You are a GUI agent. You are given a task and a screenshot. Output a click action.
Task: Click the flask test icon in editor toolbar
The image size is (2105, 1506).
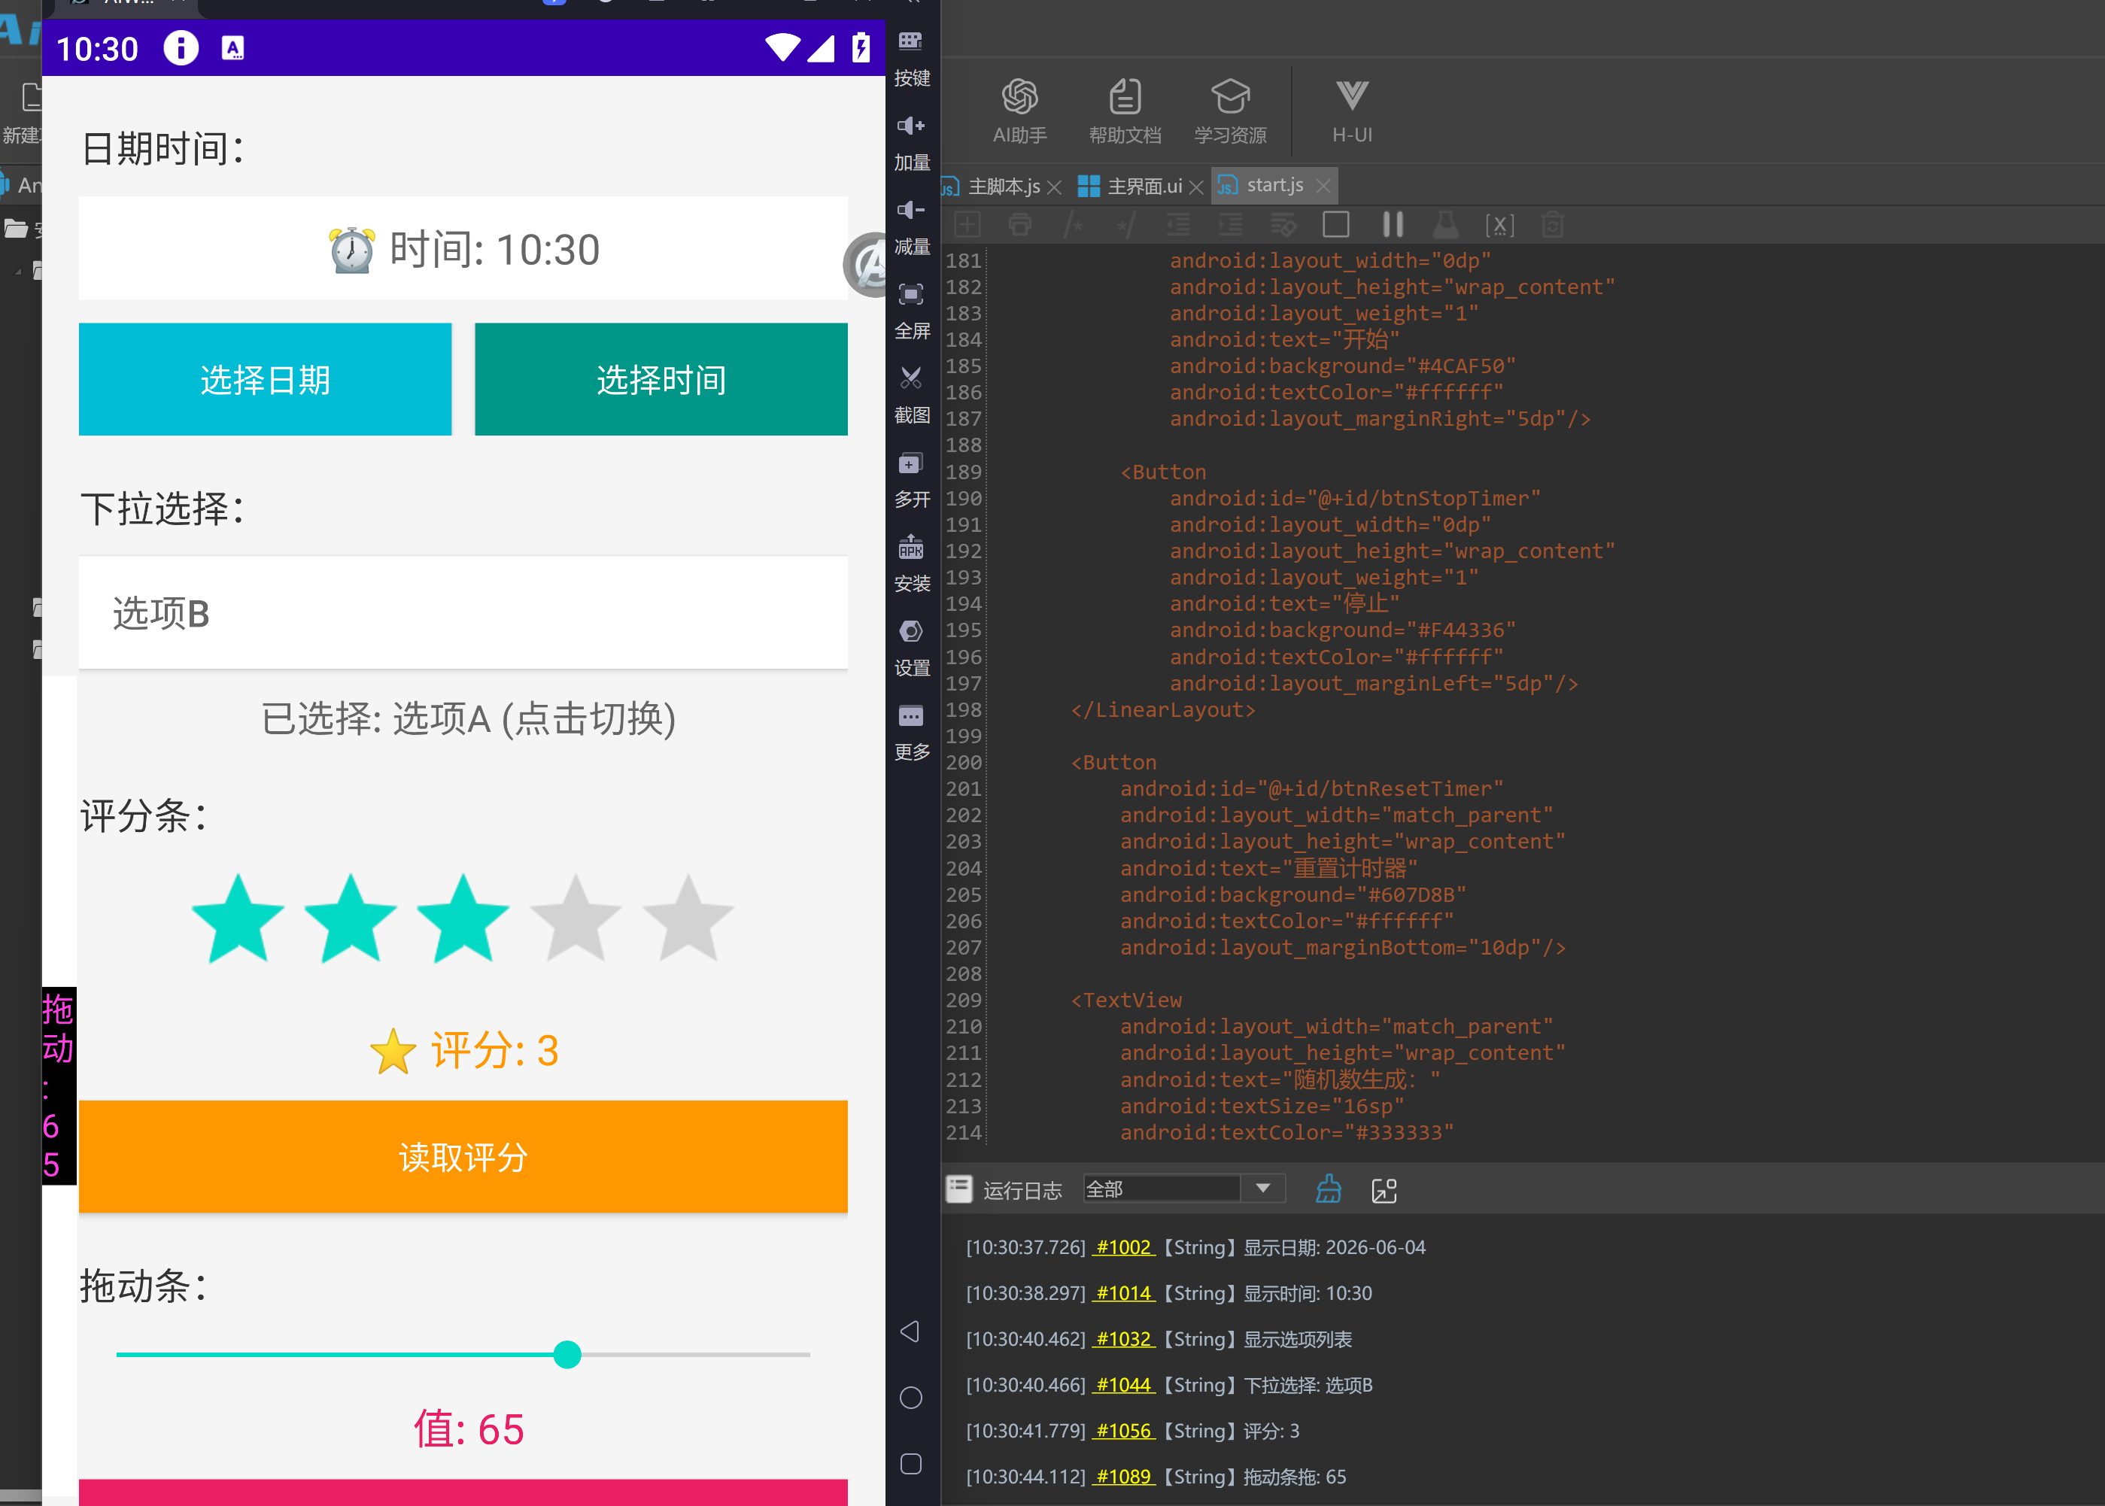pos(1446,224)
